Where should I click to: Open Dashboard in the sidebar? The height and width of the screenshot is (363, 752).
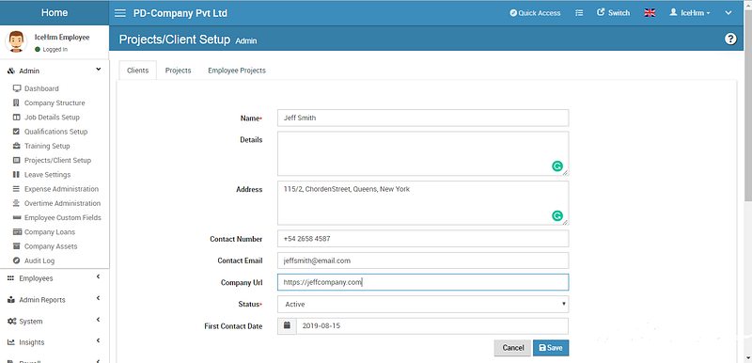[41, 88]
